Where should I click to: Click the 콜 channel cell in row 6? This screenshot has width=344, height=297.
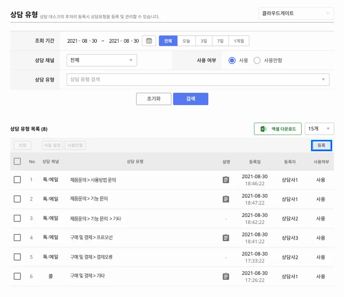pos(51,276)
